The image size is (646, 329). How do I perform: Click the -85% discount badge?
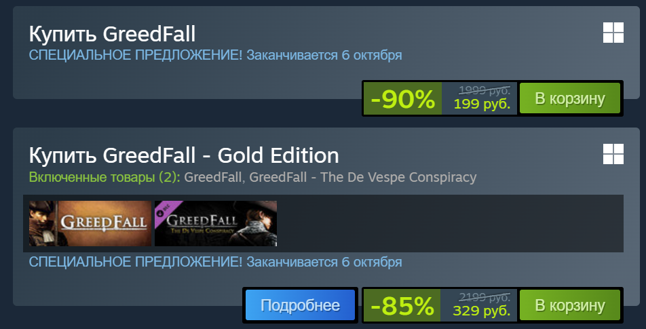402,305
